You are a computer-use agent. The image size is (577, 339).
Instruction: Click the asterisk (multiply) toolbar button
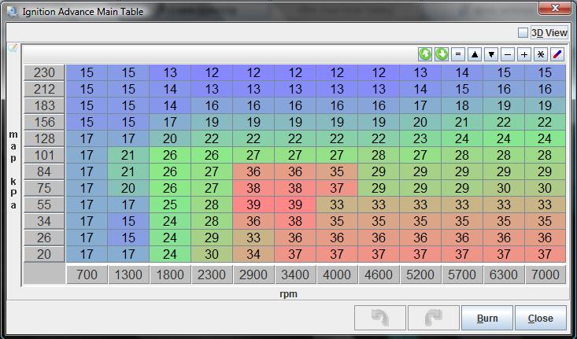point(541,54)
